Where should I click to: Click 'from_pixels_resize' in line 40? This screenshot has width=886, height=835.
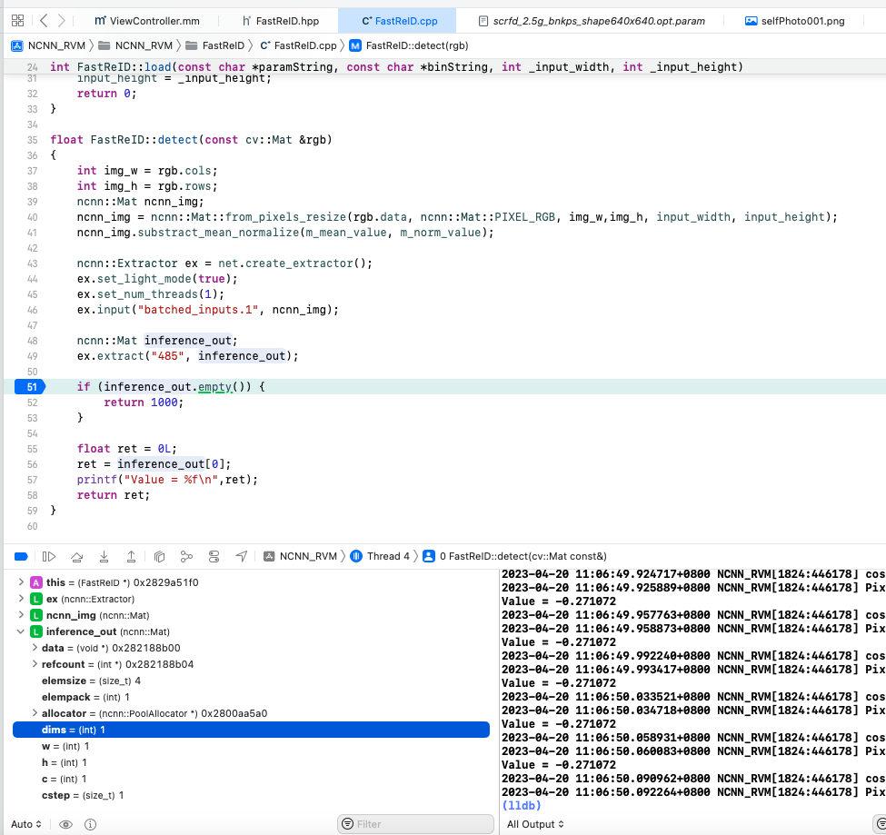click(285, 217)
